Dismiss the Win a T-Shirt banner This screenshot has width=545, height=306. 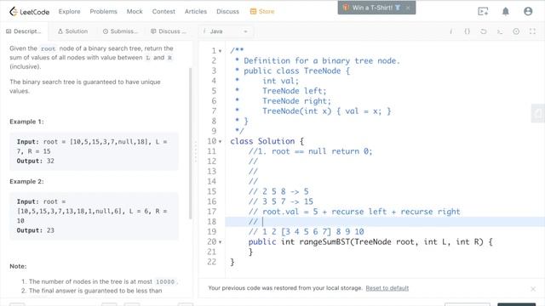(408, 8)
